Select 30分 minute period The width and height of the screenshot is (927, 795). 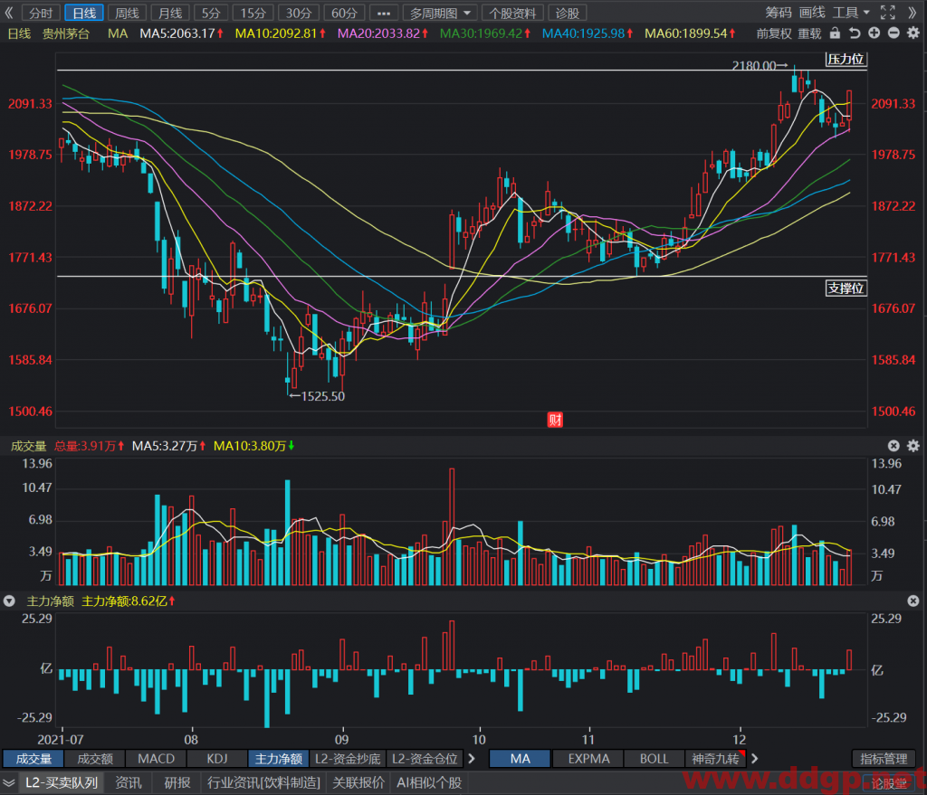[299, 13]
